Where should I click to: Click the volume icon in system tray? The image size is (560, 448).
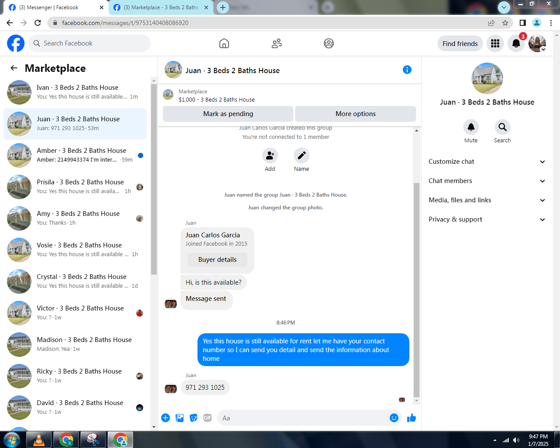point(517,440)
